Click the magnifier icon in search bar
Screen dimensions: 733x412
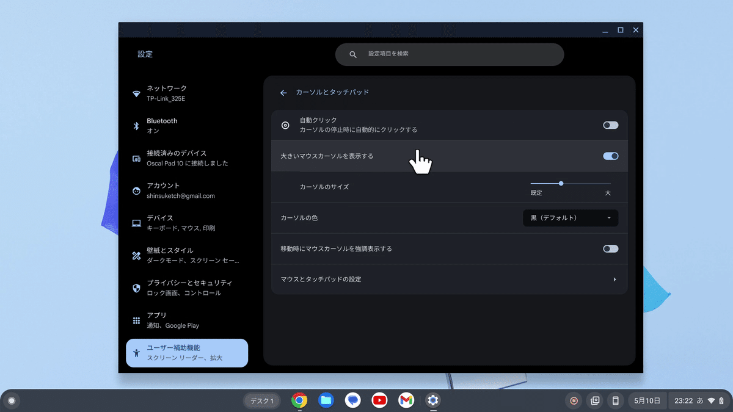click(x=353, y=54)
